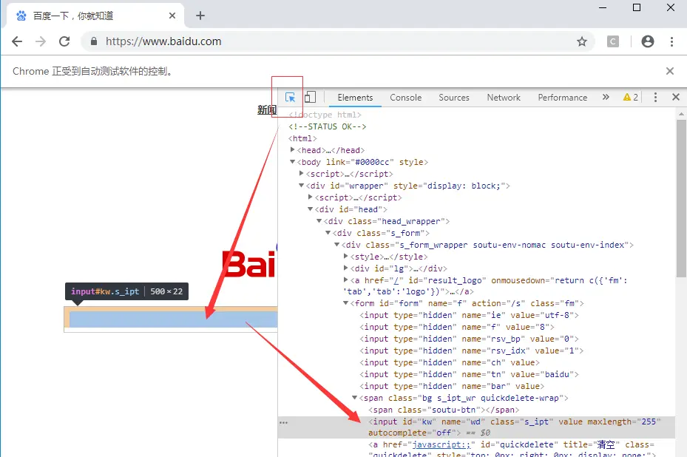Collapse span bg s_ipt_wr node
The width and height of the screenshot is (687, 457).
(x=354, y=398)
